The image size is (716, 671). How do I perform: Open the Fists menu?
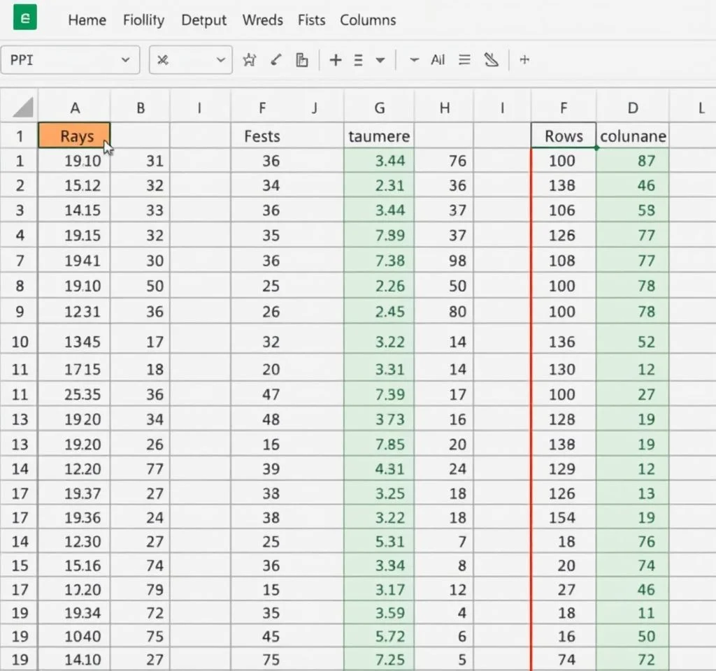(311, 20)
